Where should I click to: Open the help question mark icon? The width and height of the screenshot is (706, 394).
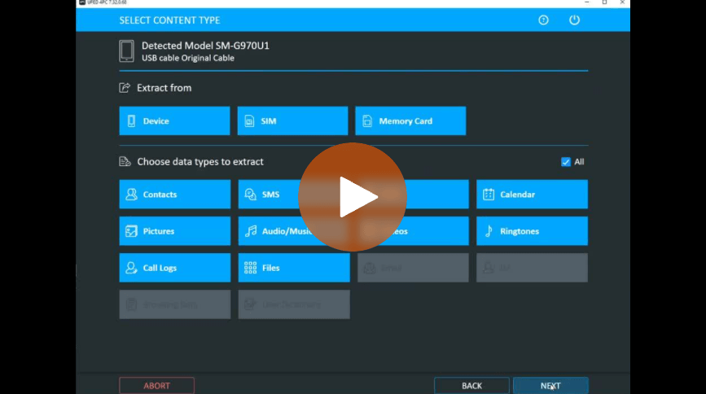pos(544,20)
